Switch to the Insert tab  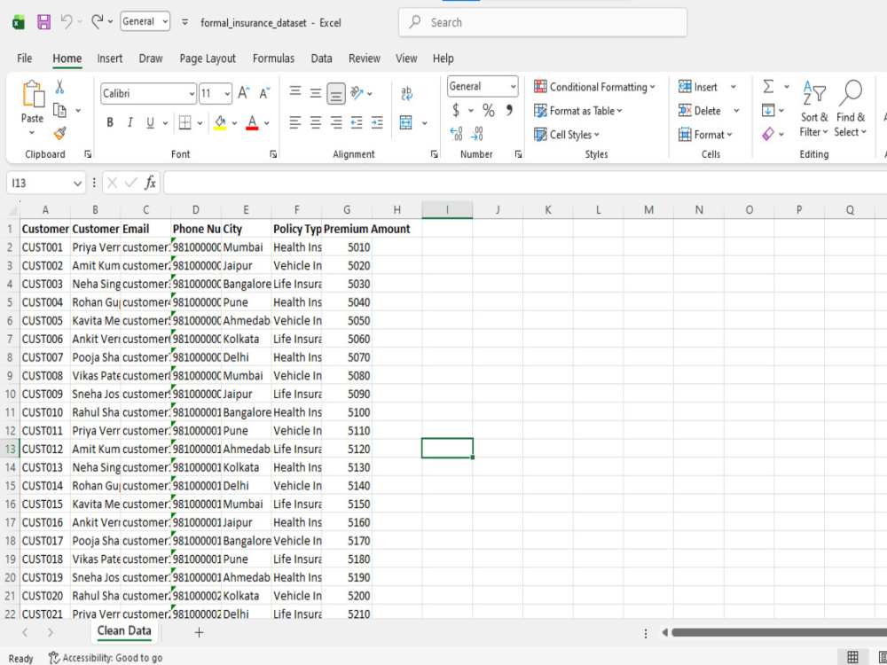(x=110, y=59)
